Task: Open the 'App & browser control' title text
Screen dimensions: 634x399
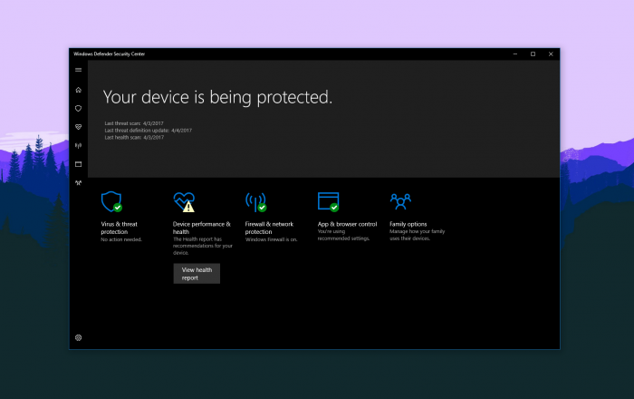Action: tap(347, 224)
